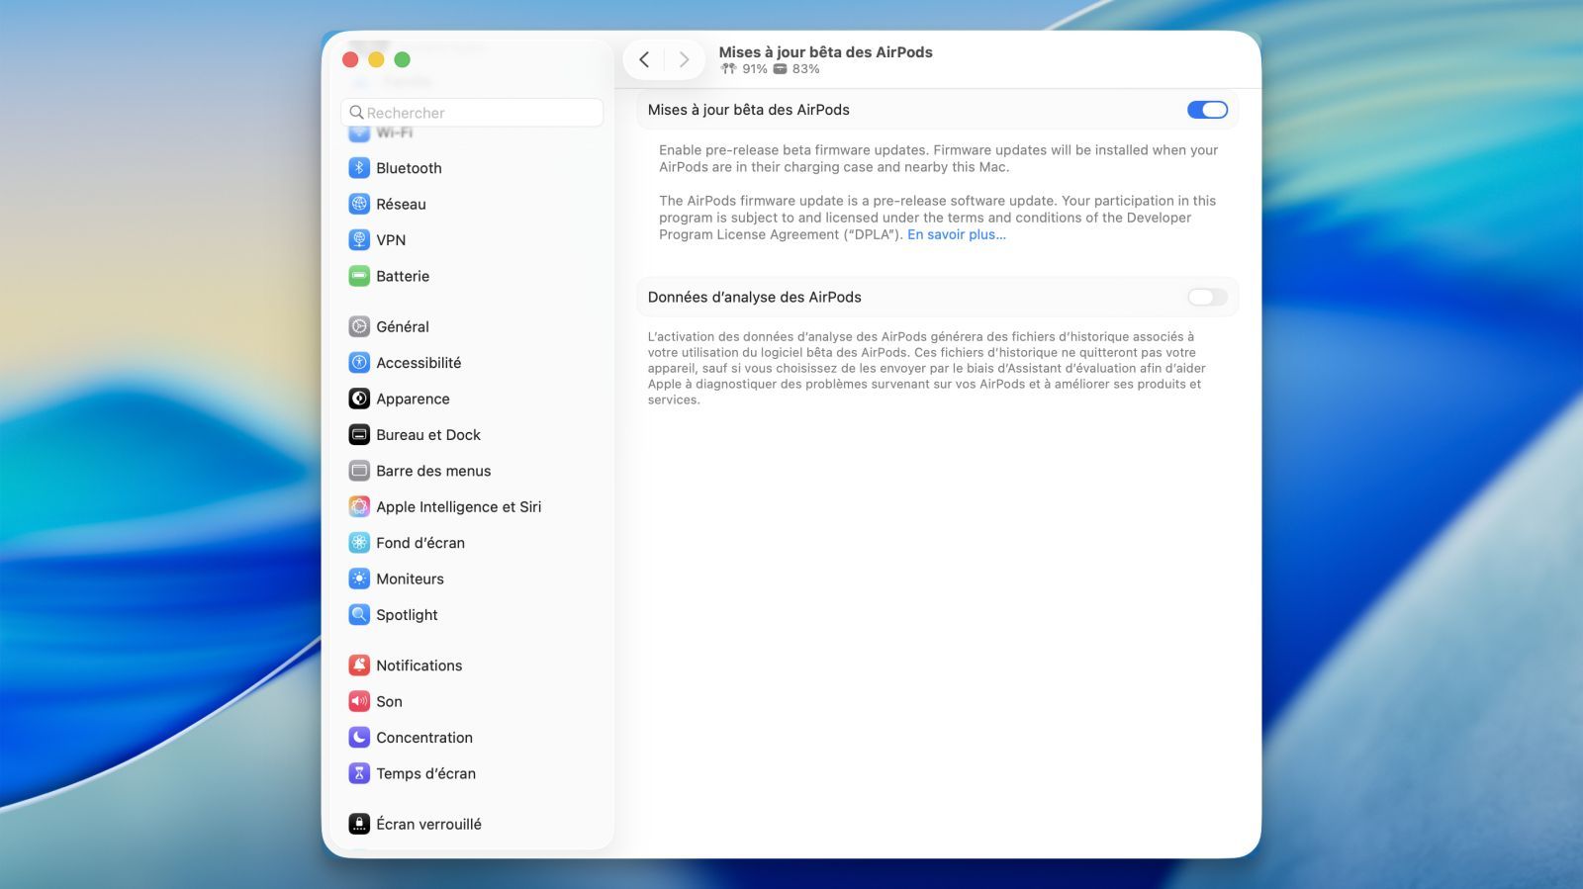Select Bluetooth label in sidebar
Image resolution: width=1583 pixels, height=889 pixels.
pos(409,168)
